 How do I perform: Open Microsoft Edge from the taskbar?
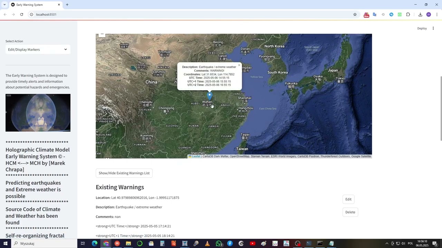tap(95, 244)
